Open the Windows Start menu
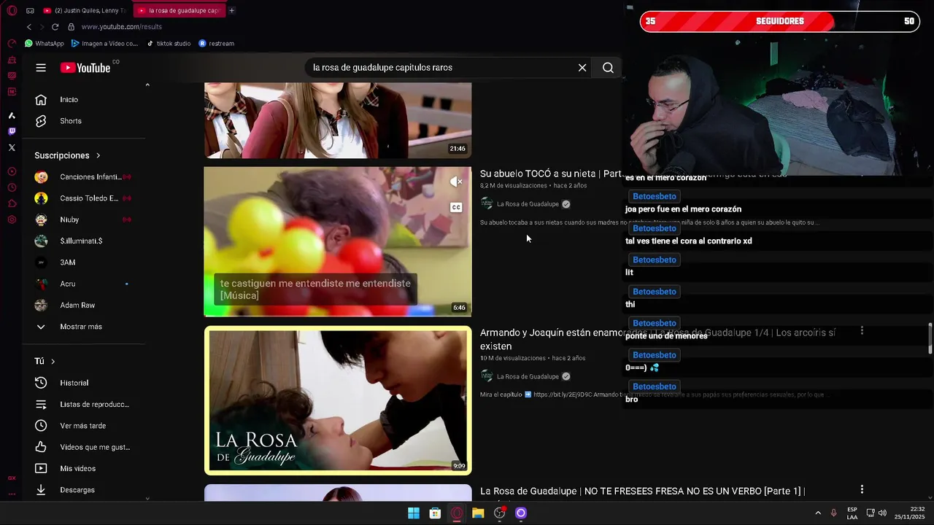The height and width of the screenshot is (525, 934). [x=414, y=513]
